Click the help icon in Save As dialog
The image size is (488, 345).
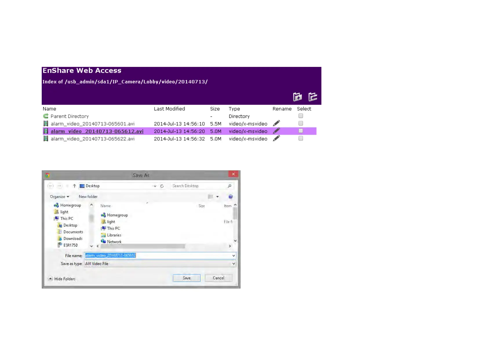coord(231,197)
